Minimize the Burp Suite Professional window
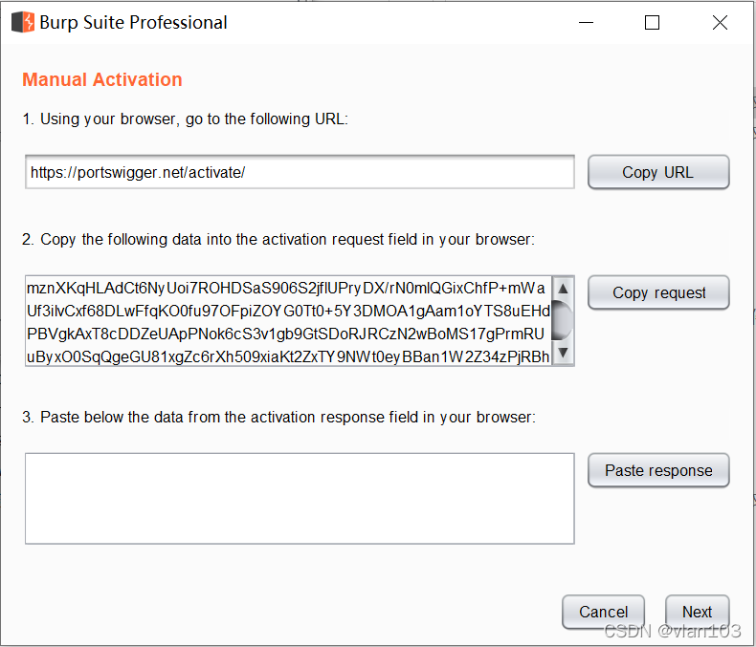Viewport: 756px width, 647px height. 586,22
